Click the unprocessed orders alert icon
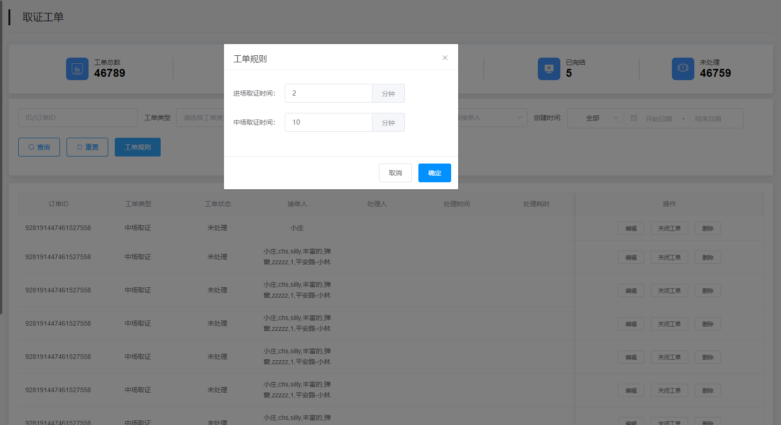 pyautogui.click(x=683, y=69)
